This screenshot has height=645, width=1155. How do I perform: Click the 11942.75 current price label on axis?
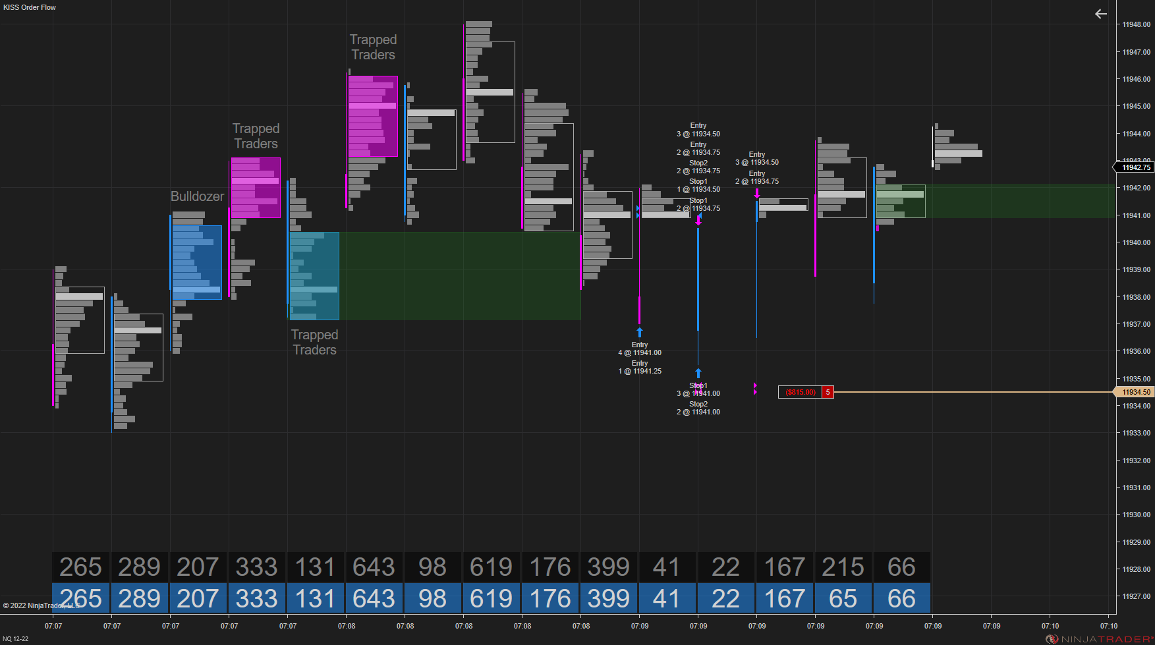(x=1134, y=167)
